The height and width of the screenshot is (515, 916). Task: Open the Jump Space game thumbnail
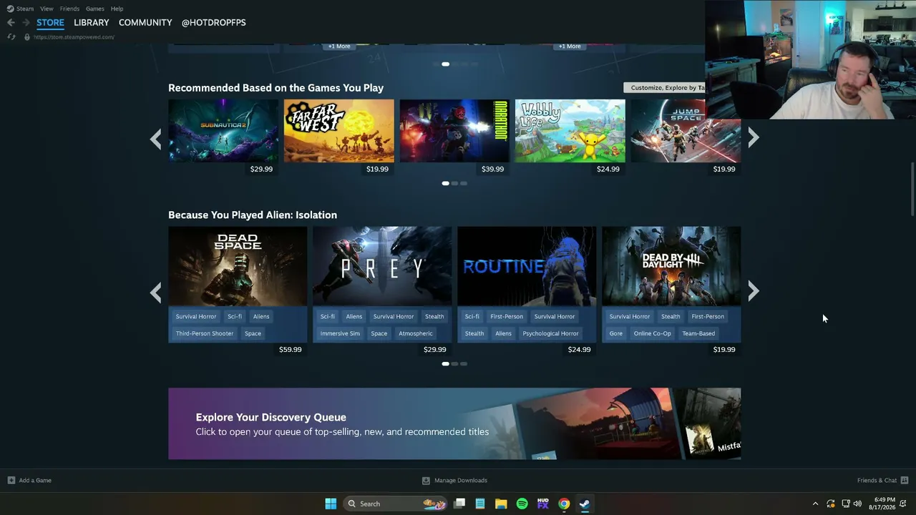[686, 131]
